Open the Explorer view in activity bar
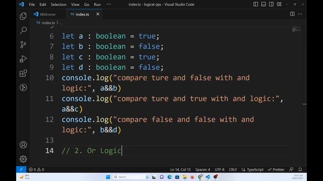 click(23, 16)
